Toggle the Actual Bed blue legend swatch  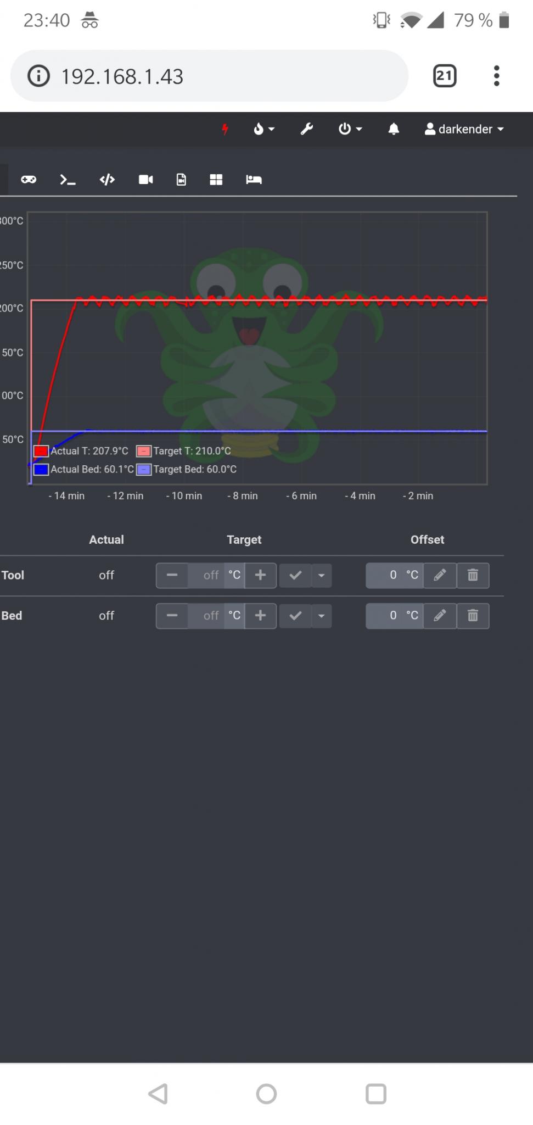coord(41,470)
